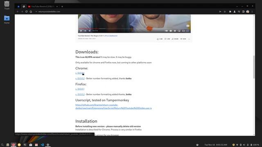
Task: Open the Tampermonkey userscript GitHub link
Action: pyautogui.click(x=113, y=107)
